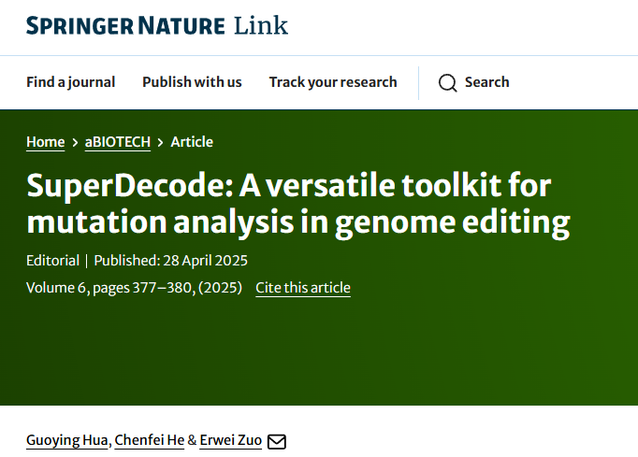Click the Springer Nature Link logo
This screenshot has width=638, height=457.
(156, 25)
